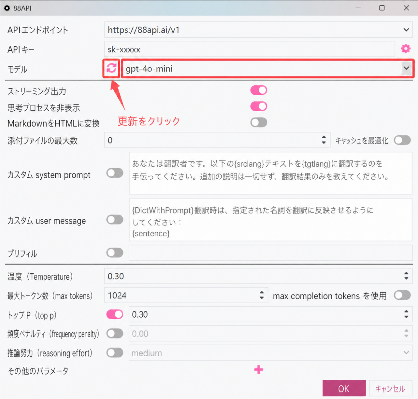Adjust top p value spinner arrows
The width and height of the screenshot is (418, 399).
pos(406,314)
